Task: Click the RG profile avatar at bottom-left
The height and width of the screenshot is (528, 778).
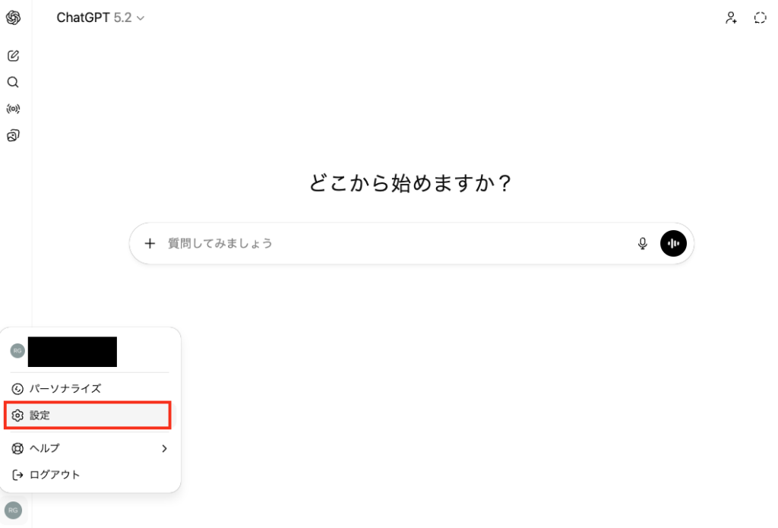Action: click(13, 510)
